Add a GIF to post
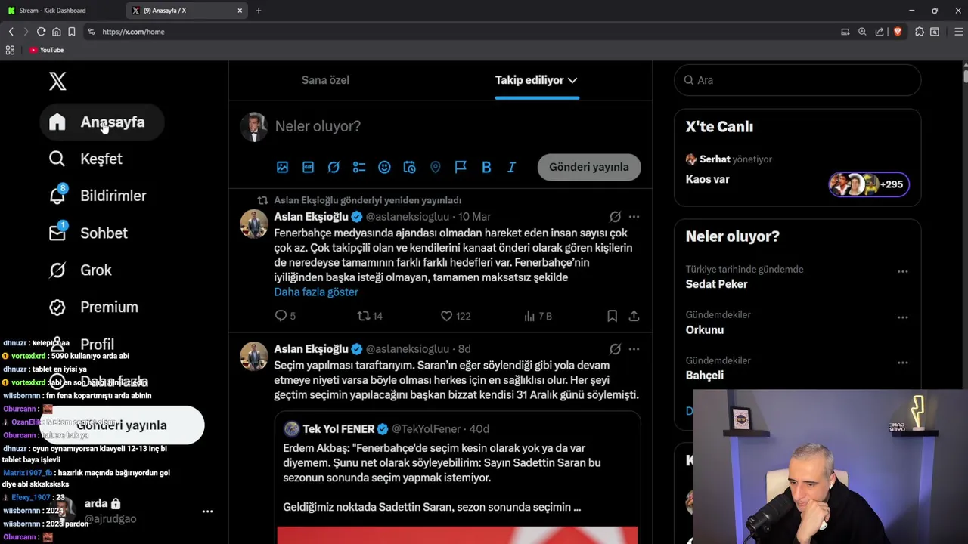Image resolution: width=968 pixels, height=544 pixels. [308, 167]
